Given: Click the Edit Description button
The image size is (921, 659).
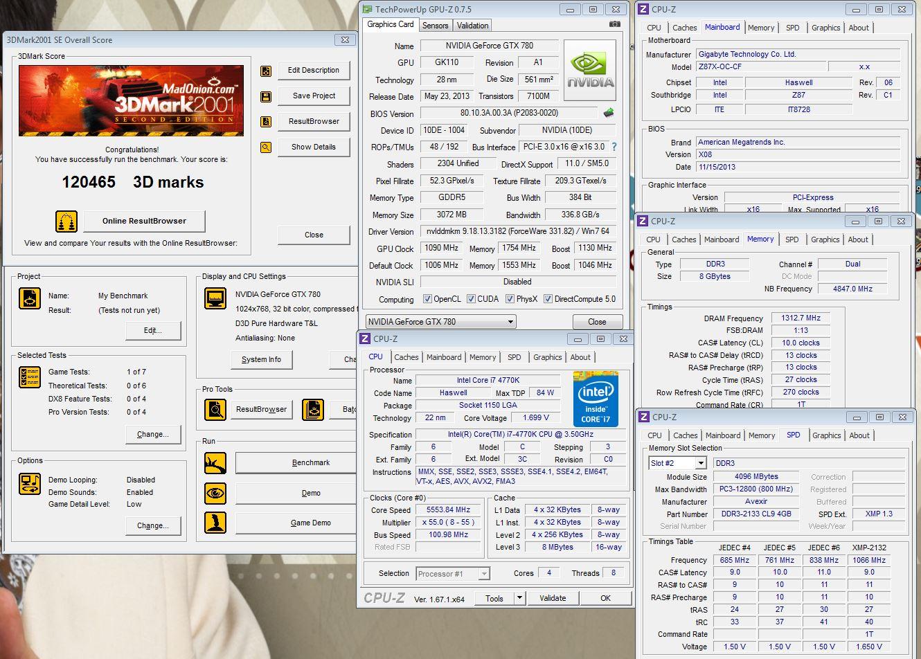Looking at the screenshot, I should pyautogui.click(x=314, y=71).
